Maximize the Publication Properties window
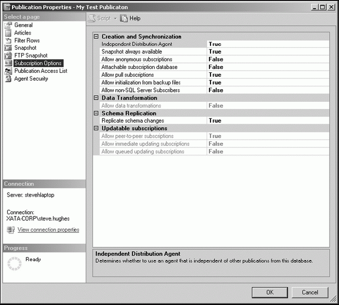This screenshot has width=339, height=305. (323, 7)
